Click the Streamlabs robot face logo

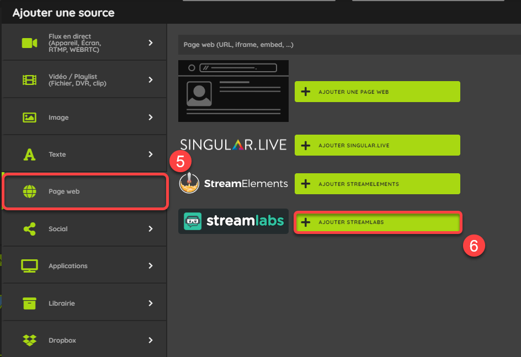(193, 221)
